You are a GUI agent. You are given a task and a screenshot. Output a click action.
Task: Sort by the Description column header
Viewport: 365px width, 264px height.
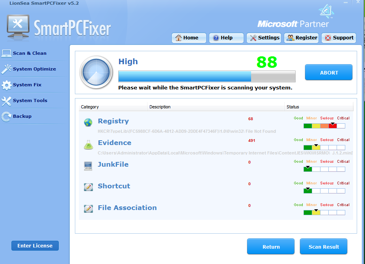[x=216, y=107]
